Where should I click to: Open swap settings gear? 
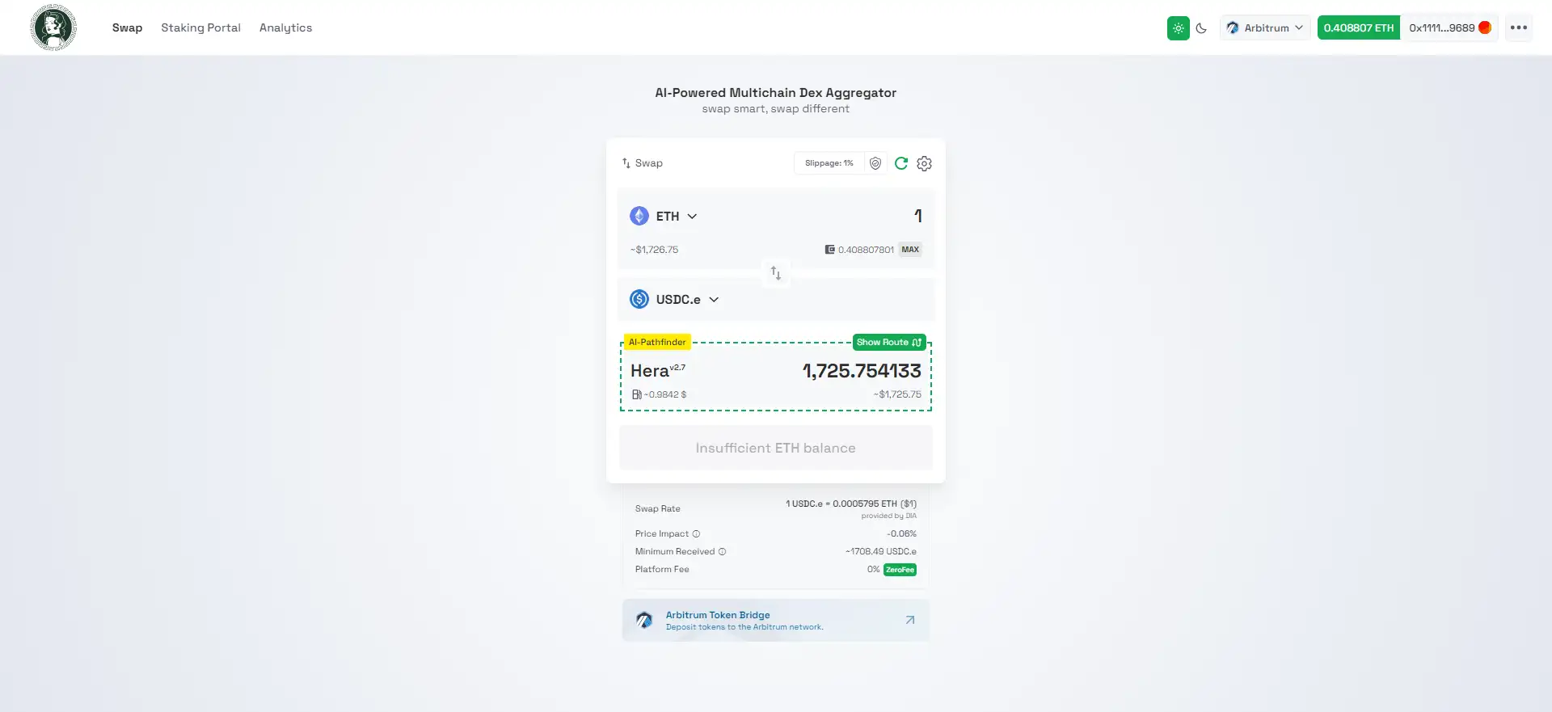pyautogui.click(x=925, y=163)
